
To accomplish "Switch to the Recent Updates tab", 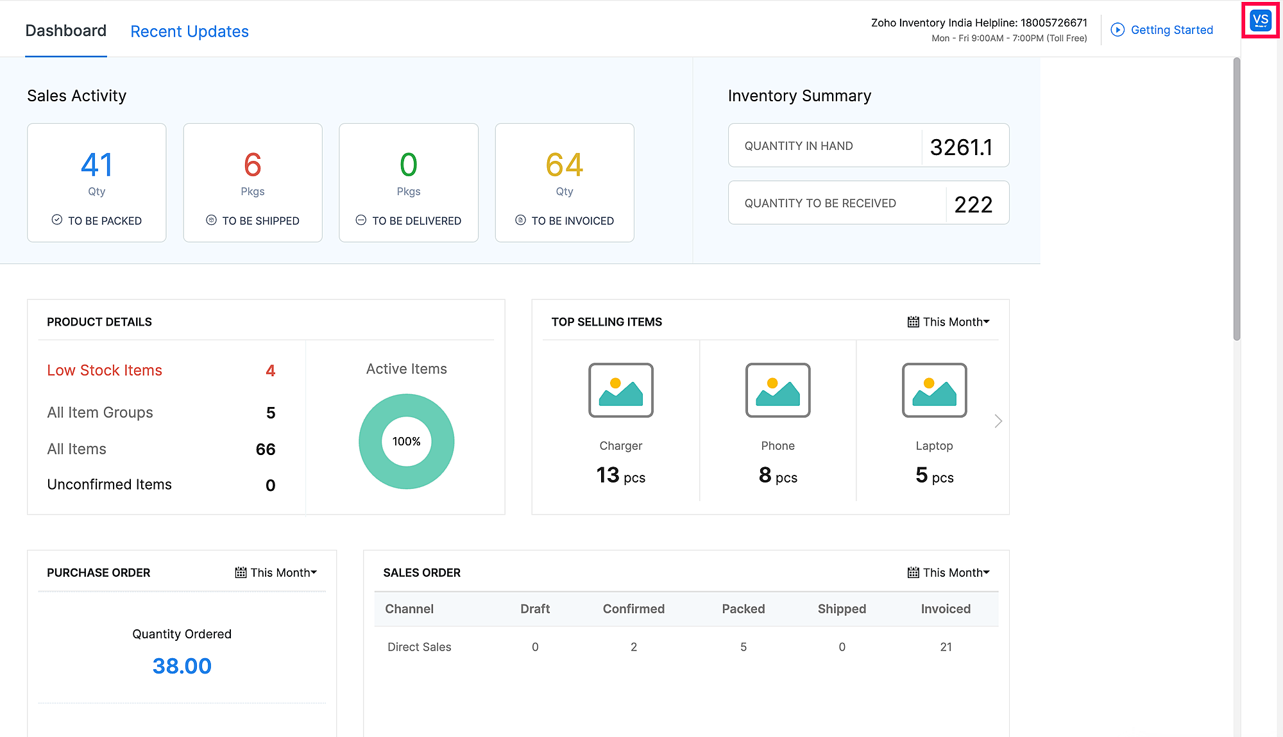I will click(x=189, y=31).
